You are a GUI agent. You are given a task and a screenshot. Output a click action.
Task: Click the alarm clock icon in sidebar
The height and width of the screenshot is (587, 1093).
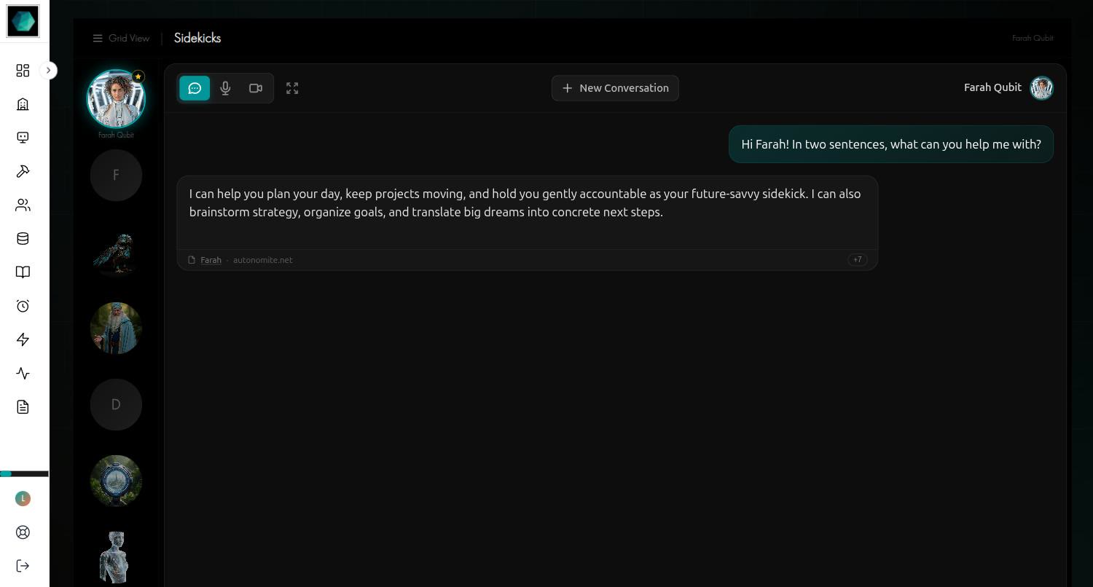coord(23,306)
